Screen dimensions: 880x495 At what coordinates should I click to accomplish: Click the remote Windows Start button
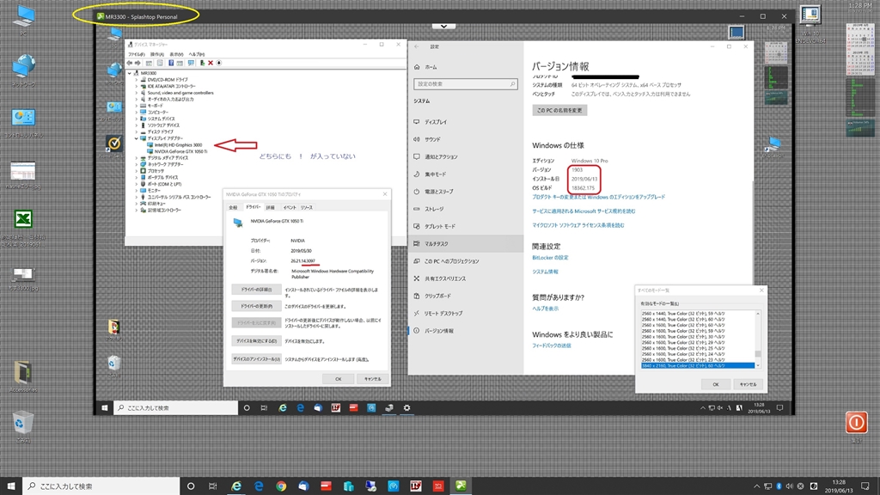104,408
